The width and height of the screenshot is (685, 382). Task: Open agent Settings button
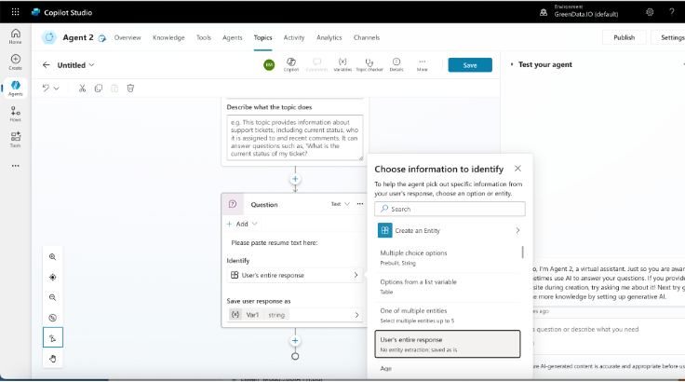pos(668,37)
